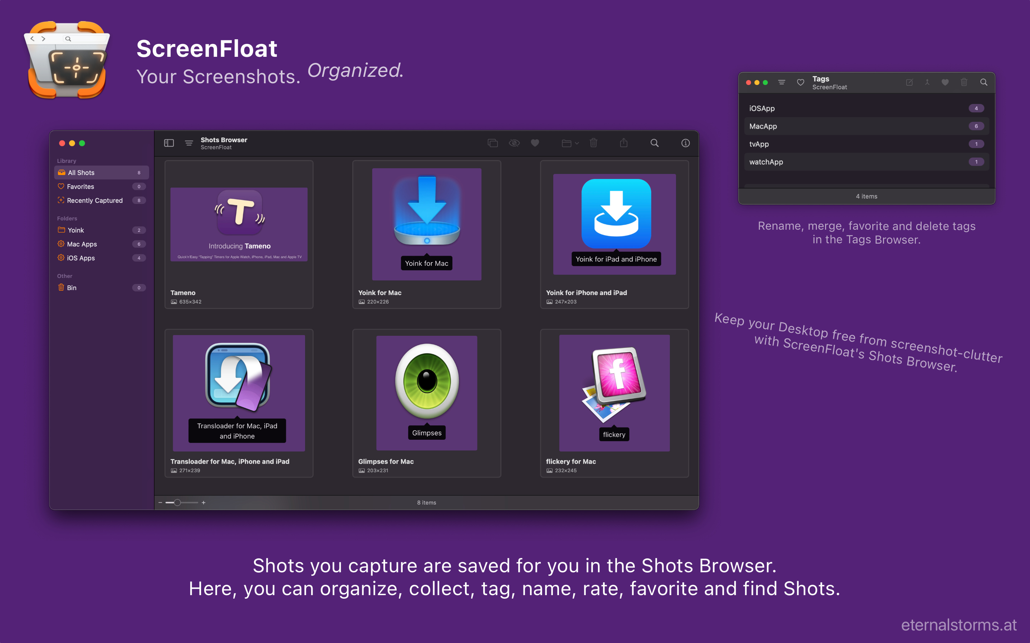This screenshot has width=1030, height=643.
Task: Select the Tameno shot thumbnail
Action: [239, 224]
